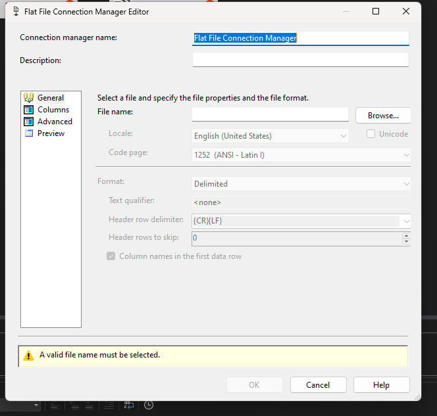The image size is (437, 416).
Task: Toggle Column names in the first data row
Action: pos(111,256)
